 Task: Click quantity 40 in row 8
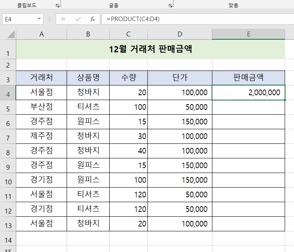point(128,151)
